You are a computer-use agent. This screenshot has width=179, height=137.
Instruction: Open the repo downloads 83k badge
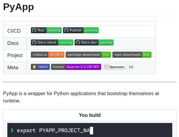click(132, 55)
